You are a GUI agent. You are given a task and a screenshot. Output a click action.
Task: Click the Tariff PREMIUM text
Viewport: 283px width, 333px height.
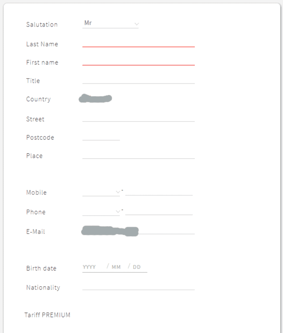click(x=47, y=315)
